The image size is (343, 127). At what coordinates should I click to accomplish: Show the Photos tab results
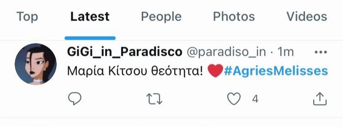pyautogui.click(x=234, y=17)
